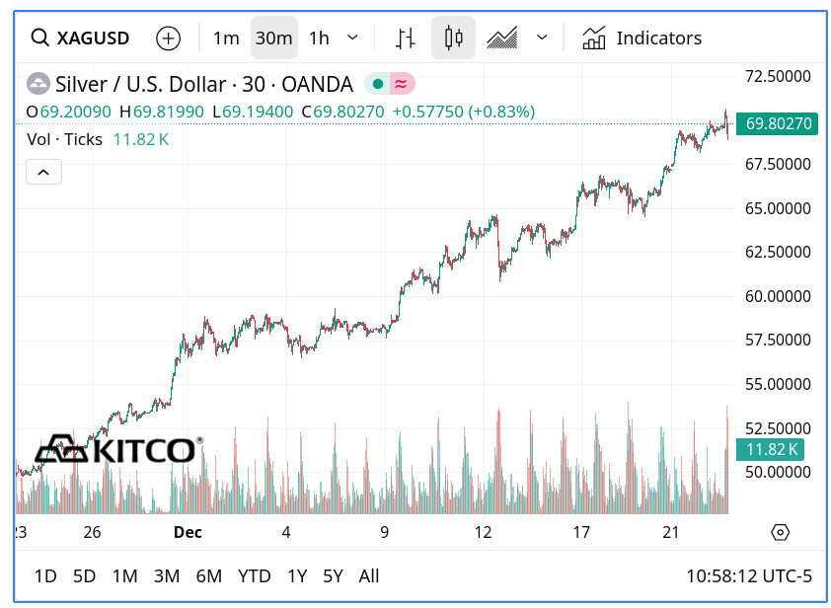Click the 11.82 K volume label

pyautogui.click(x=770, y=449)
